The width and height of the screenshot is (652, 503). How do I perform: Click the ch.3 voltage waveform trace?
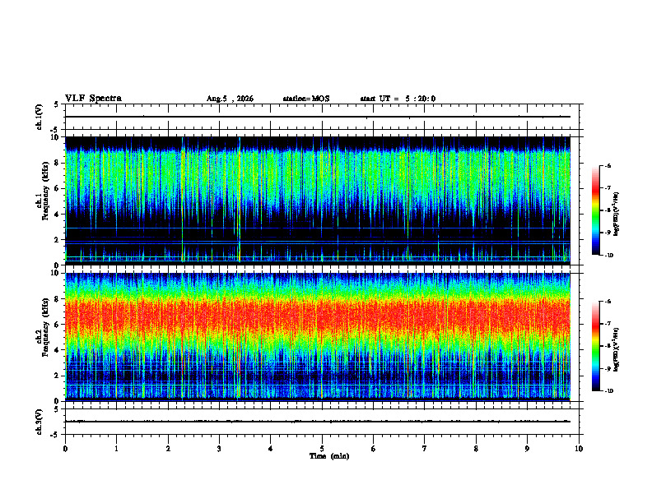coord(318,422)
